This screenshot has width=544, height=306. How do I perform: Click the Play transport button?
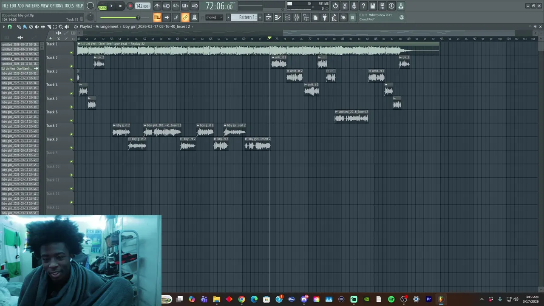[x=112, y=6]
